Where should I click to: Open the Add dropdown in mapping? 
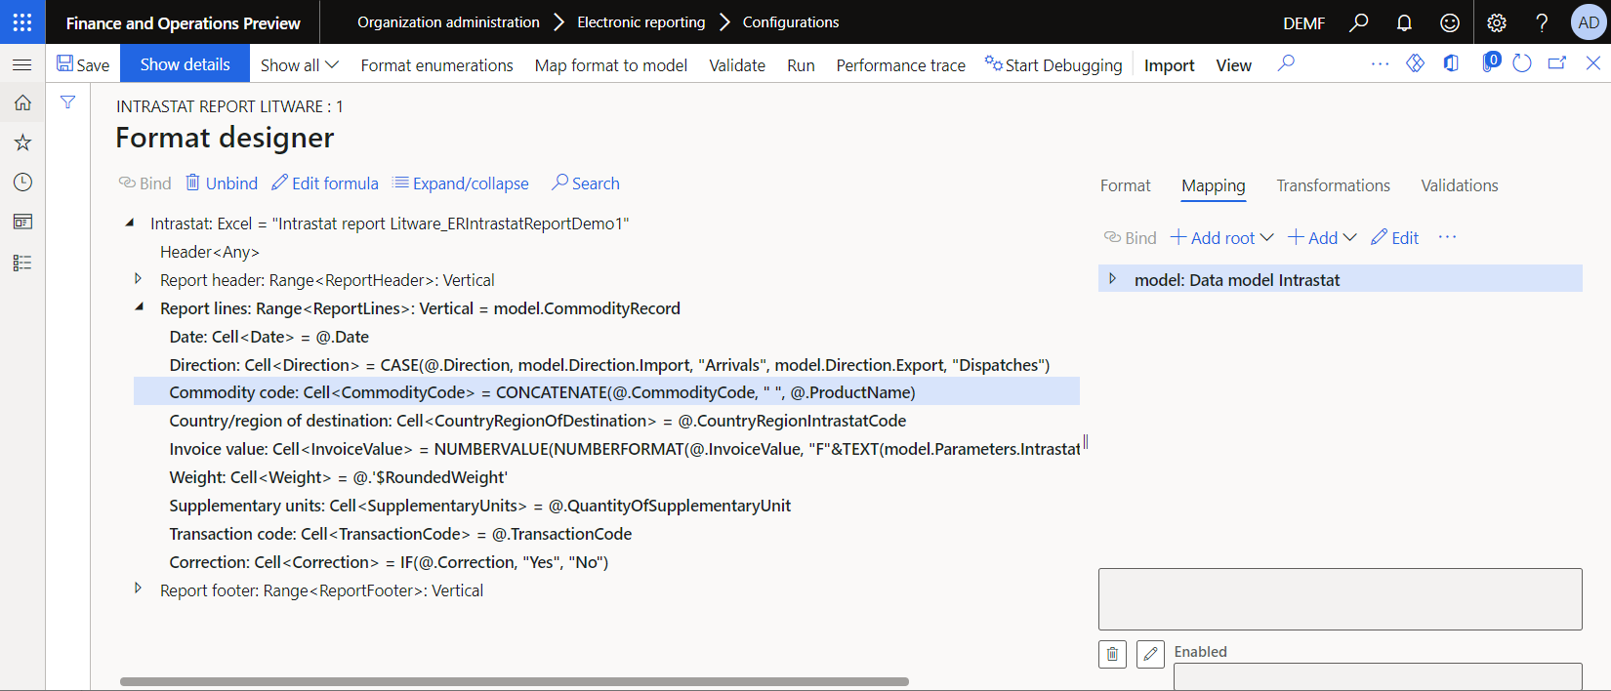tap(1322, 237)
